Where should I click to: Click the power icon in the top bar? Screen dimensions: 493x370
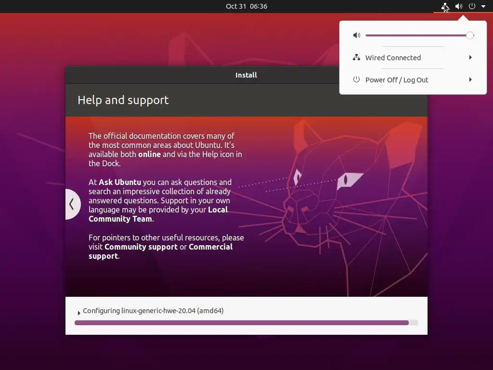click(x=472, y=6)
